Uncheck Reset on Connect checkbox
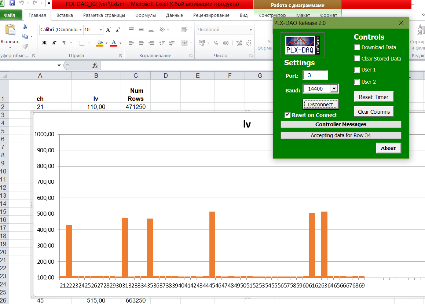Image resolution: width=425 pixels, height=304 pixels. 287,115
